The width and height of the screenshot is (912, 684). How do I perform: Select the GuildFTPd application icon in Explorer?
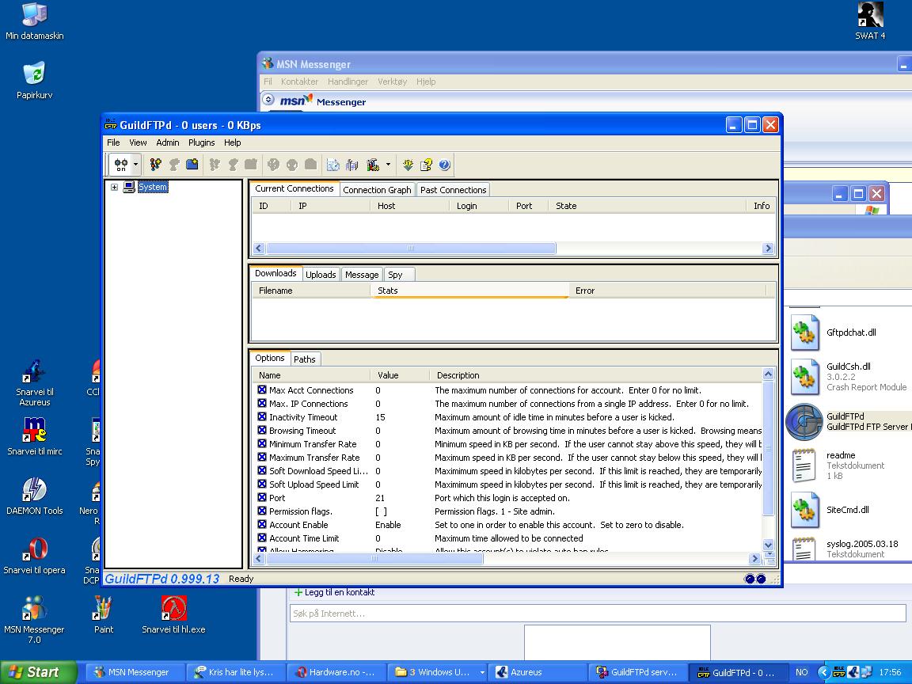(804, 422)
